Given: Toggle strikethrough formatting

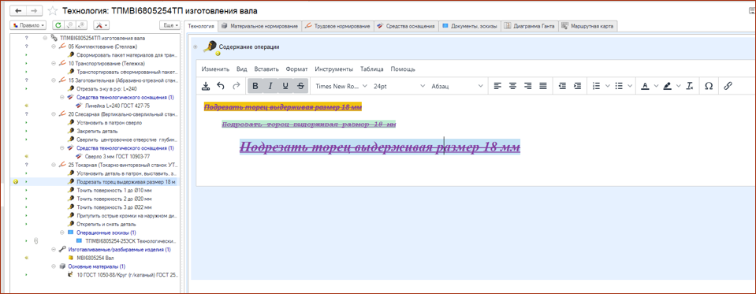Looking at the screenshot, I should 300,86.
